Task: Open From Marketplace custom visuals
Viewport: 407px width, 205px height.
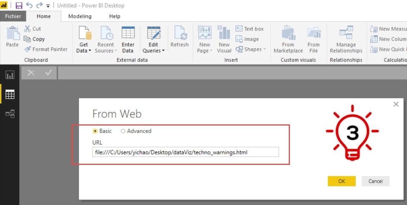Action: coord(288,34)
